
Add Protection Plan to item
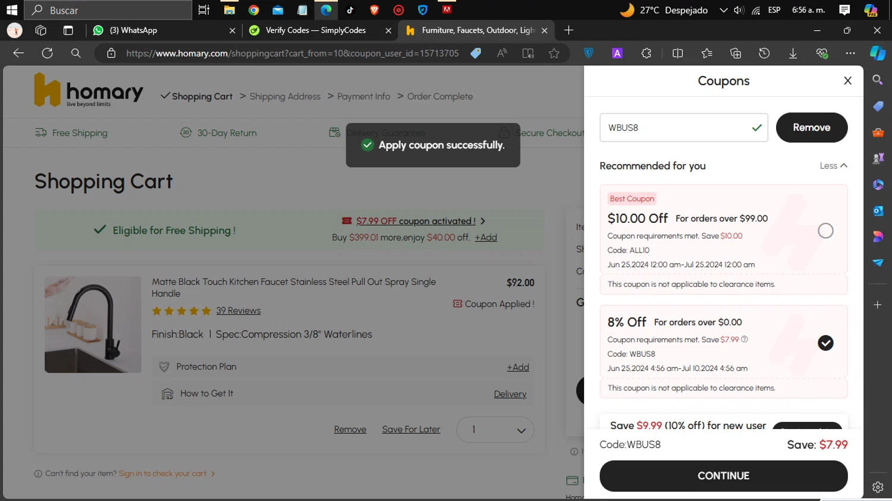tap(518, 367)
